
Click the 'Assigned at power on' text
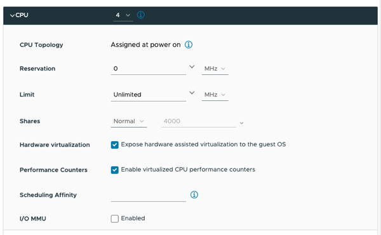[x=146, y=44]
